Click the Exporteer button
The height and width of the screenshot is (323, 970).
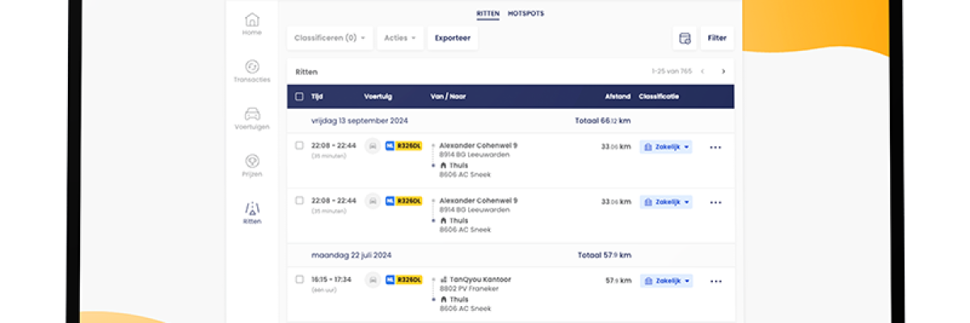[x=453, y=38]
